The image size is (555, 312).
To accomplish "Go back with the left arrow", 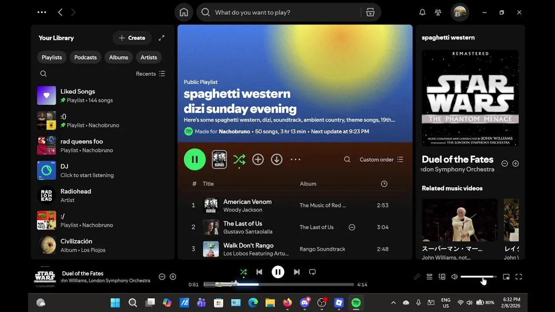I will pyautogui.click(x=60, y=12).
